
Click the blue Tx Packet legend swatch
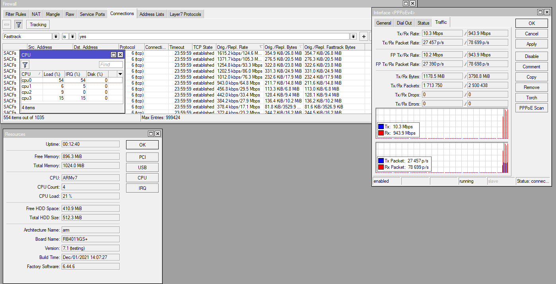pyautogui.click(x=381, y=161)
